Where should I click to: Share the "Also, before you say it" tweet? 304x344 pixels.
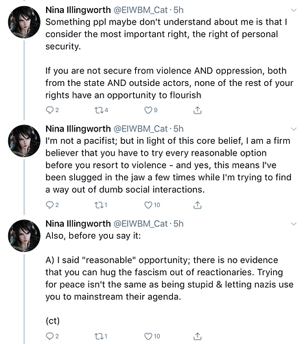pyautogui.click(x=198, y=336)
